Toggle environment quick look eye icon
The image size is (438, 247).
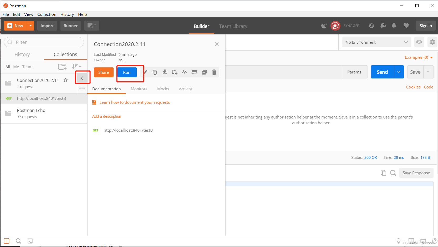(x=419, y=42)
